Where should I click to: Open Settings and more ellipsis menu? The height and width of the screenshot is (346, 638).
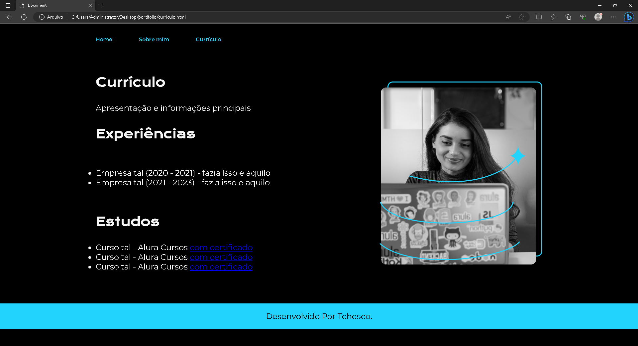pos(613,17)
